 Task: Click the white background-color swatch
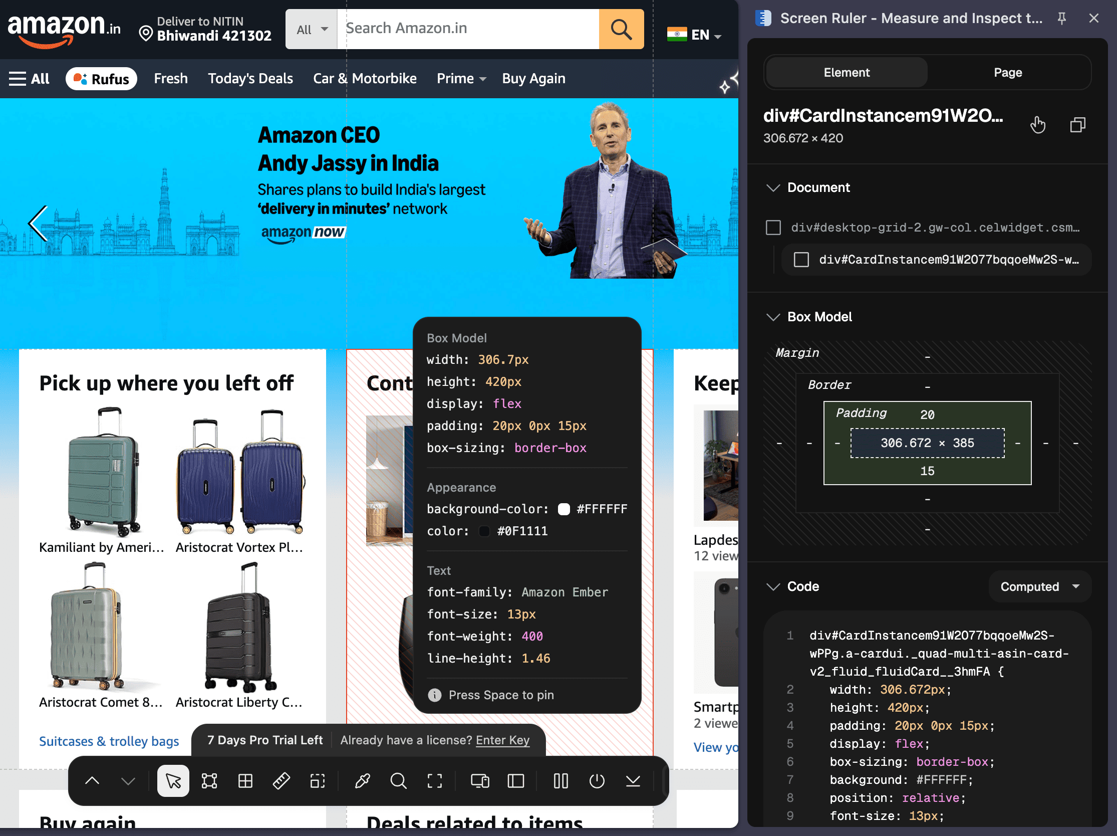pos(564,509)
